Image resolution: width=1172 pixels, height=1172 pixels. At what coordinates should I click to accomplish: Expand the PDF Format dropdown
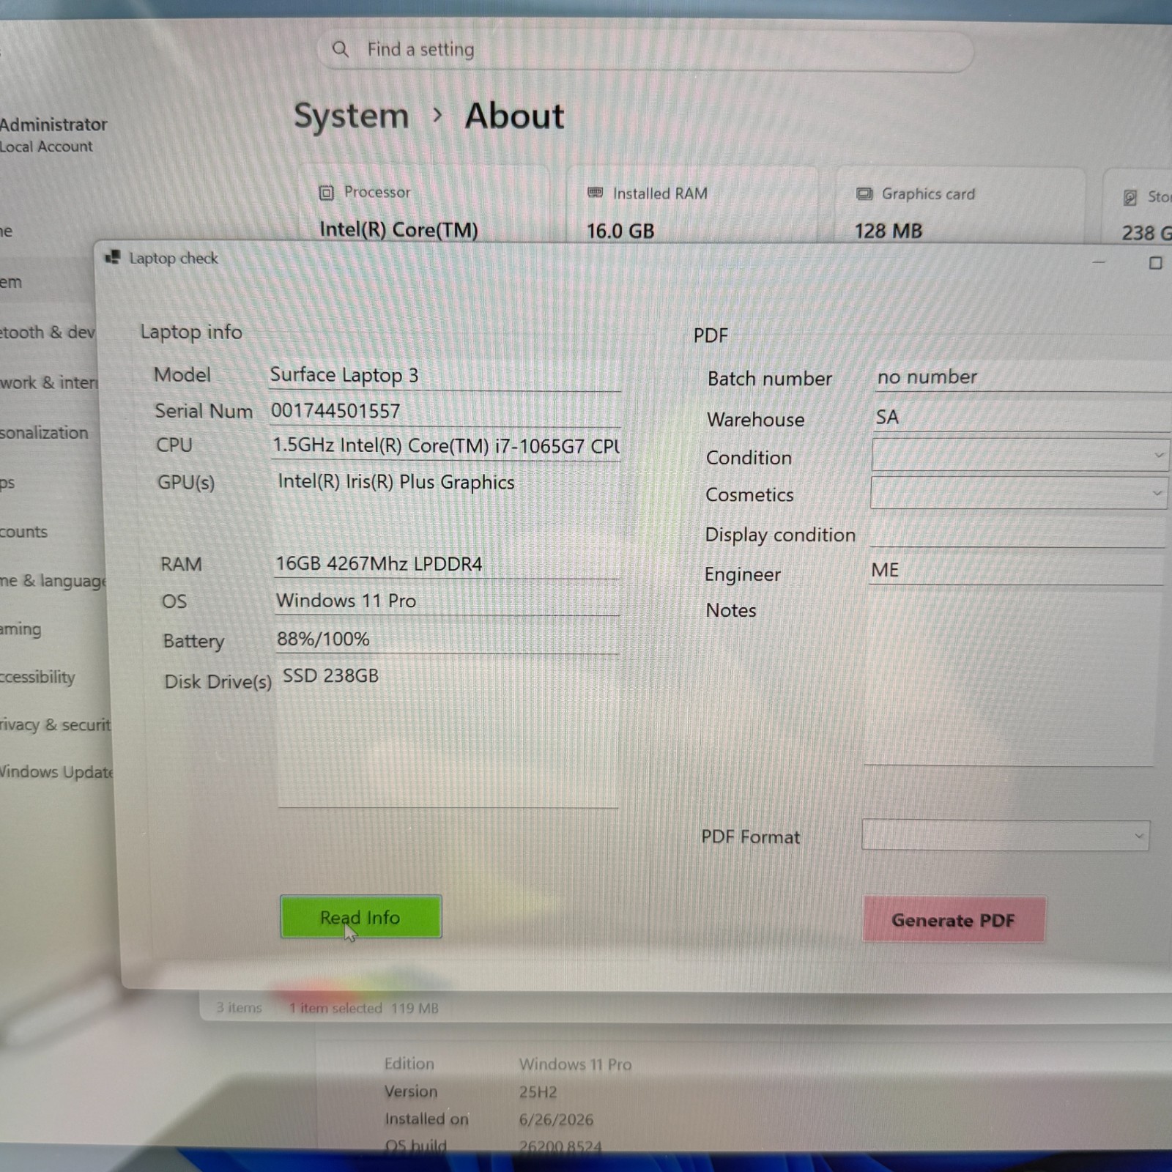click(1005, 835)
